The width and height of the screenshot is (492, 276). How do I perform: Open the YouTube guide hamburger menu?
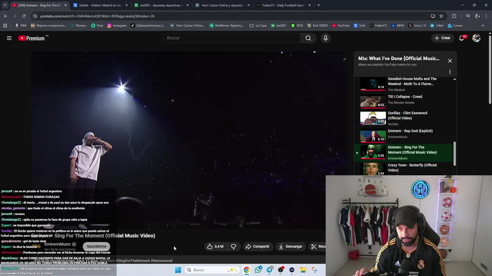9,38
